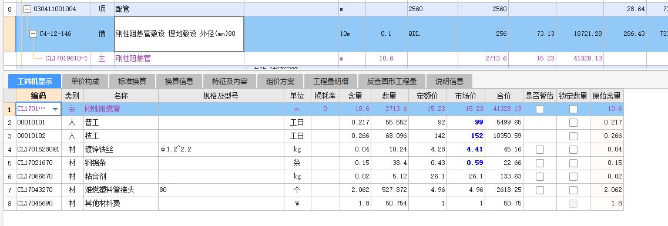This screenshot has height=226, width=668.
Task: Tick 锁定数量 for 钢锯条 row
Action: click(573, 163)
